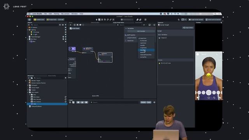The image size is (249, 140).
Task: Toggle the TweenManager object checkbox
Action: pyautogui.click(x=66, y=37)
